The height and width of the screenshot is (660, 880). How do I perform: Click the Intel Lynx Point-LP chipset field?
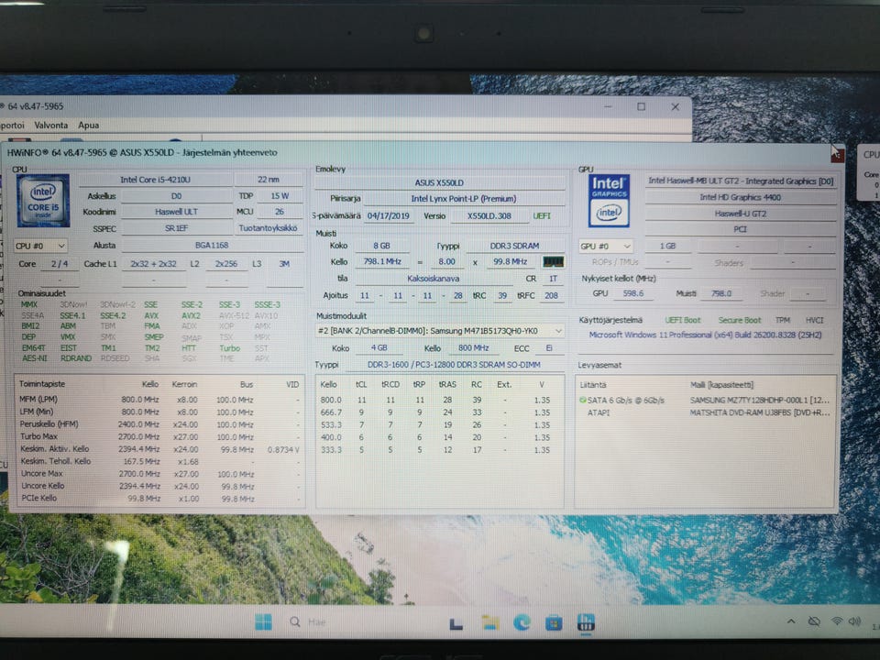pyautogui.click(x=464, y=199)
